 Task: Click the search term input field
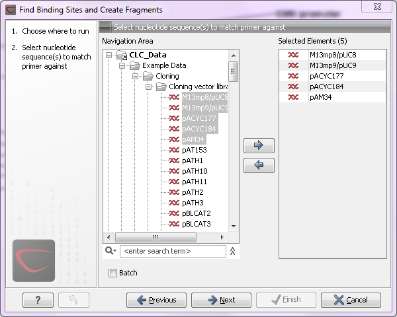pos(172,251)
